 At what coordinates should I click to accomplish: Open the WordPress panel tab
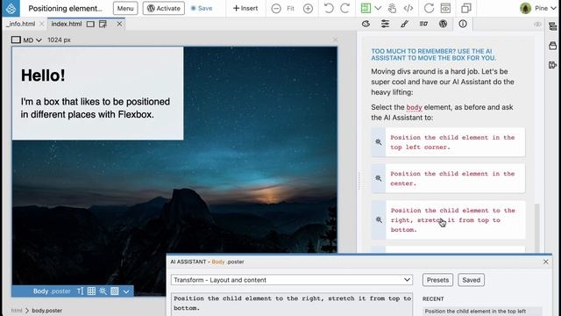click(443, 24)
